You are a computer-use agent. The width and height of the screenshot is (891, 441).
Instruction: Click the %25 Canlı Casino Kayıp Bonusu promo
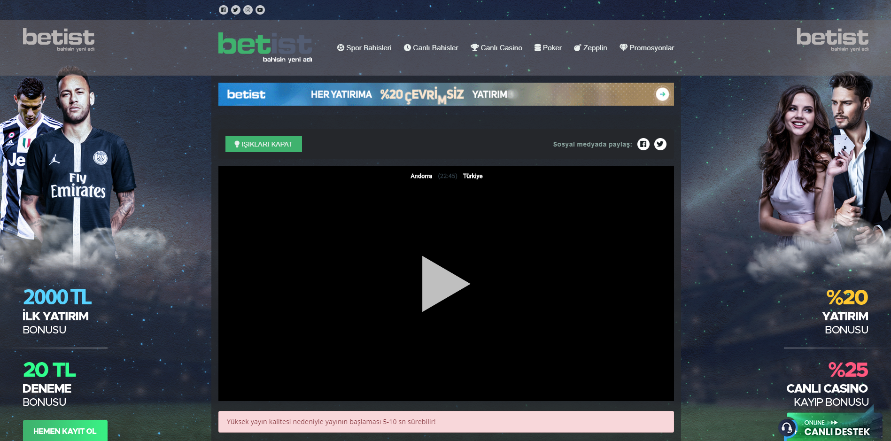(828, 384)
